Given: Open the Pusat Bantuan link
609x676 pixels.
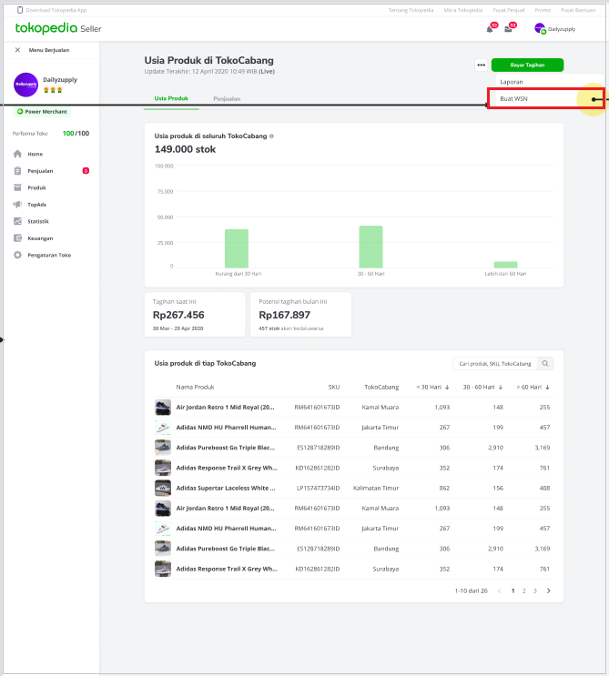Looking at the screenshot, I should tap(578, 10).
